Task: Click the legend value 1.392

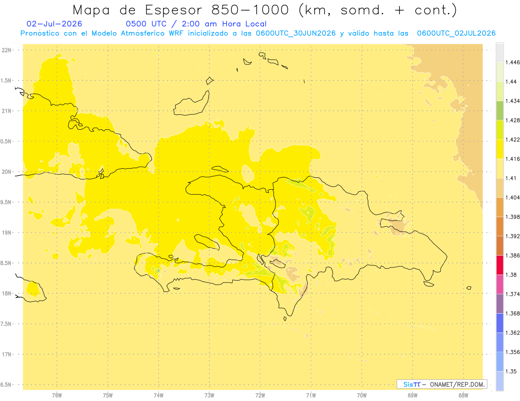Action: coord(512,236)
